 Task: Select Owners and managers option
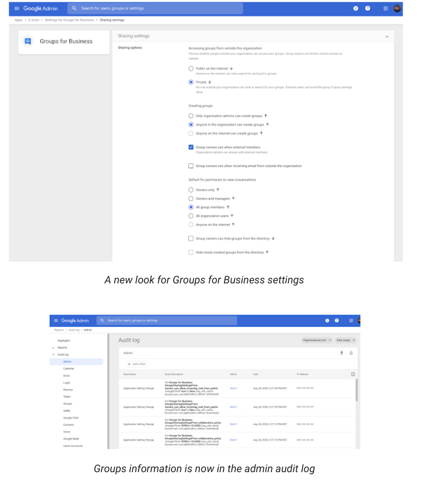pos(191,199)
